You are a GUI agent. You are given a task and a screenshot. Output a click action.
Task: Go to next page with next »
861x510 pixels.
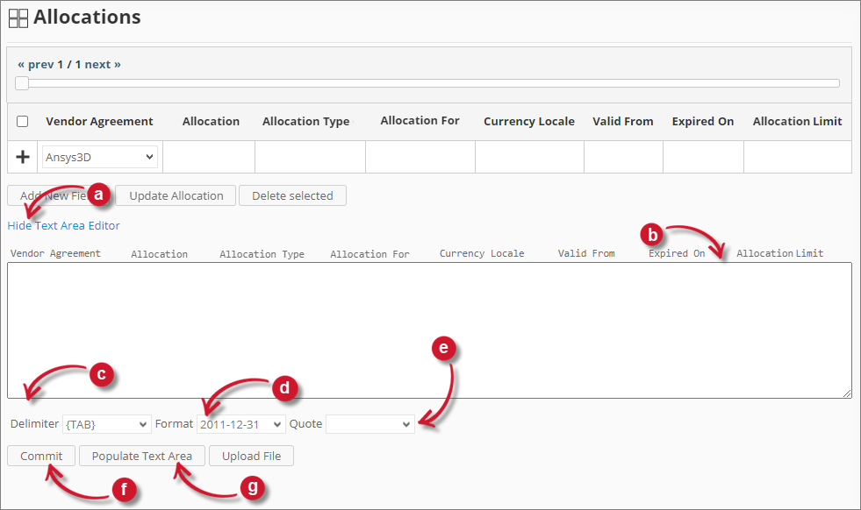103,65
